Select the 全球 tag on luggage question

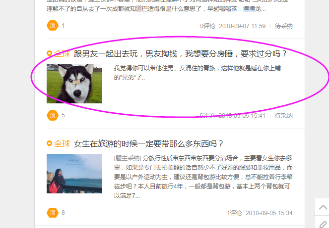pos(62,144)
